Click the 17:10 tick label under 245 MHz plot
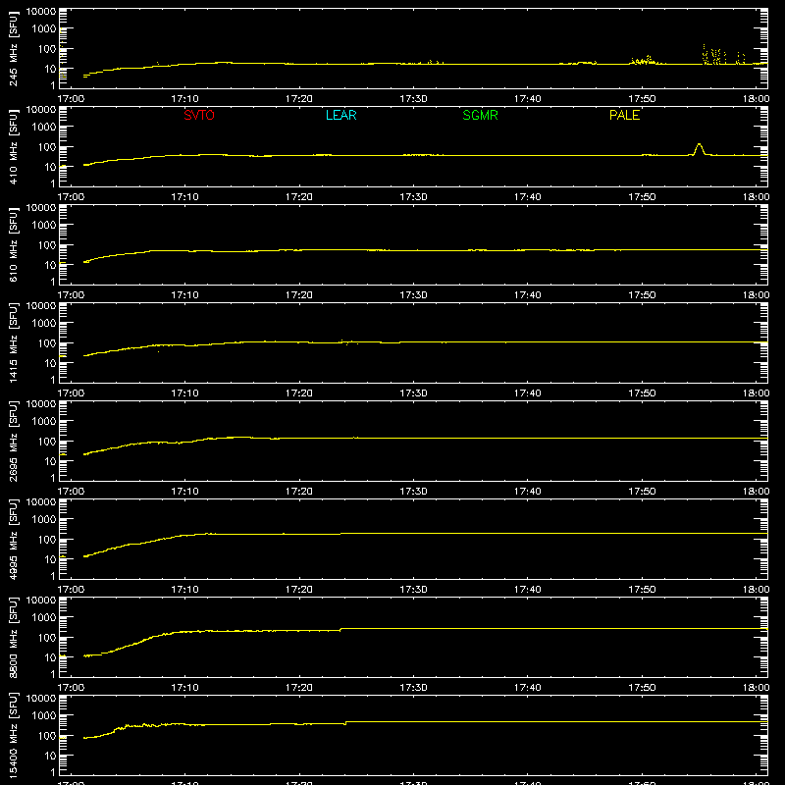 (184, 99)
